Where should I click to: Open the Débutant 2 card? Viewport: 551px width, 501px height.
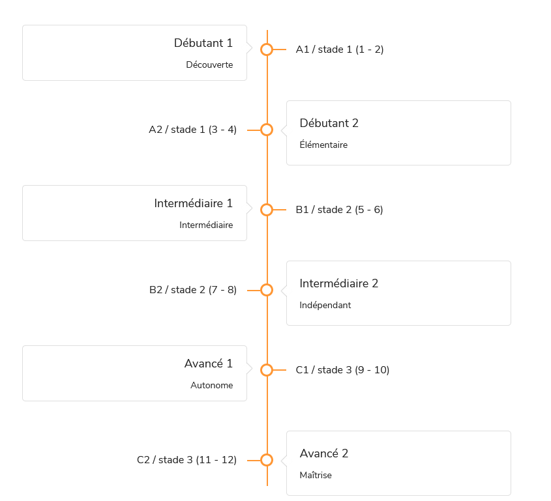(x=398, y=133)
